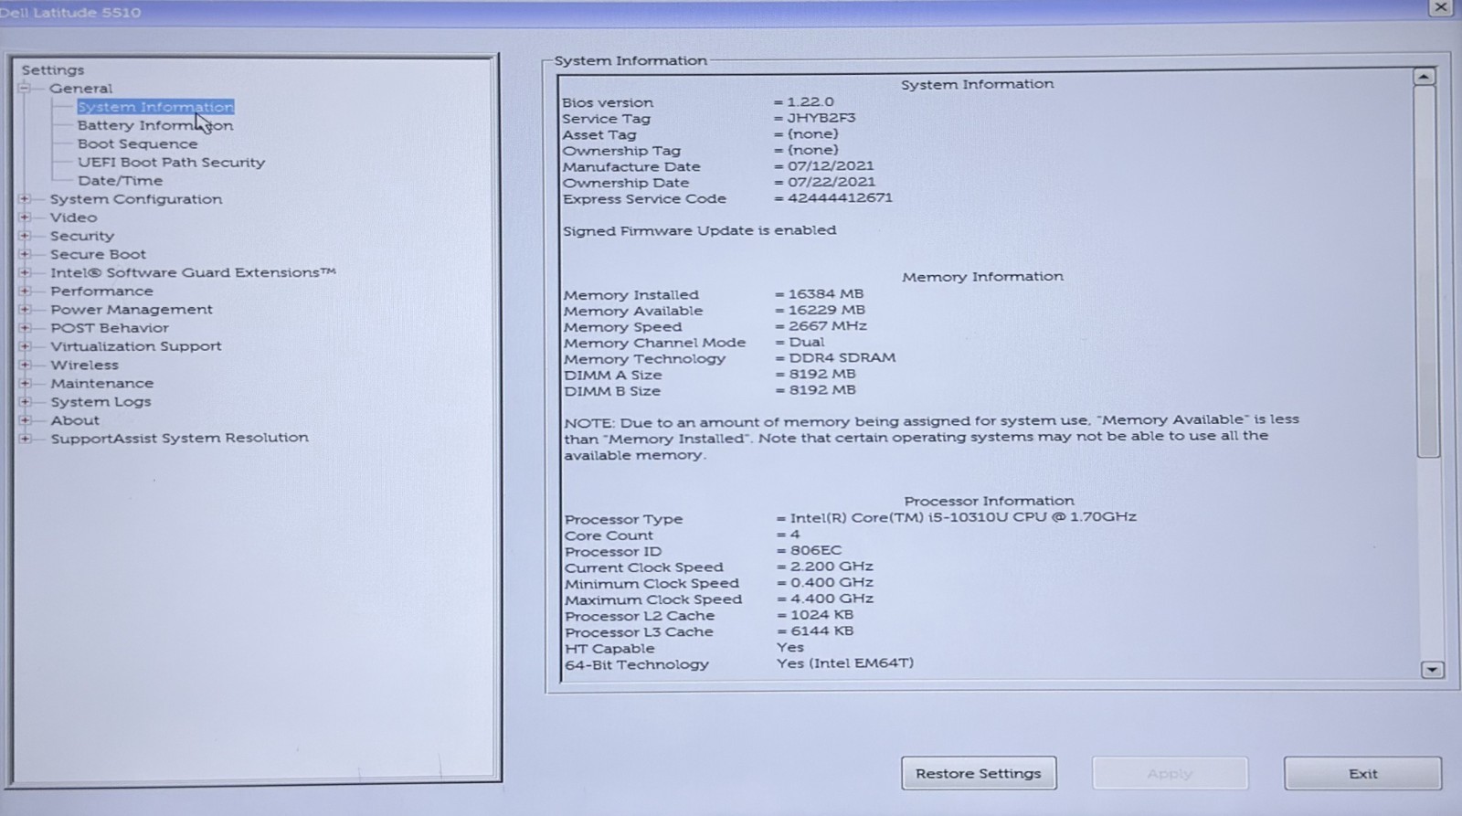Select the Performance category label
The height and width of the screenshot is (816, 1462).
pyautogui.click(x=101, y=291)
